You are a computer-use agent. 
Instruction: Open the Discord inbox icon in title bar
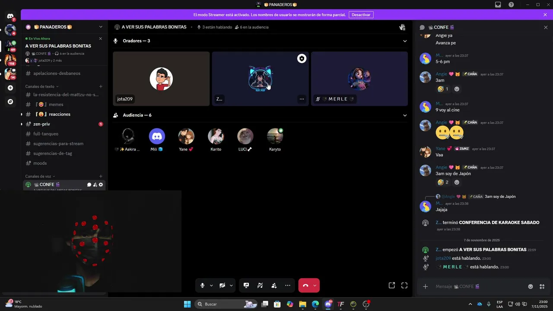[498, 5]
